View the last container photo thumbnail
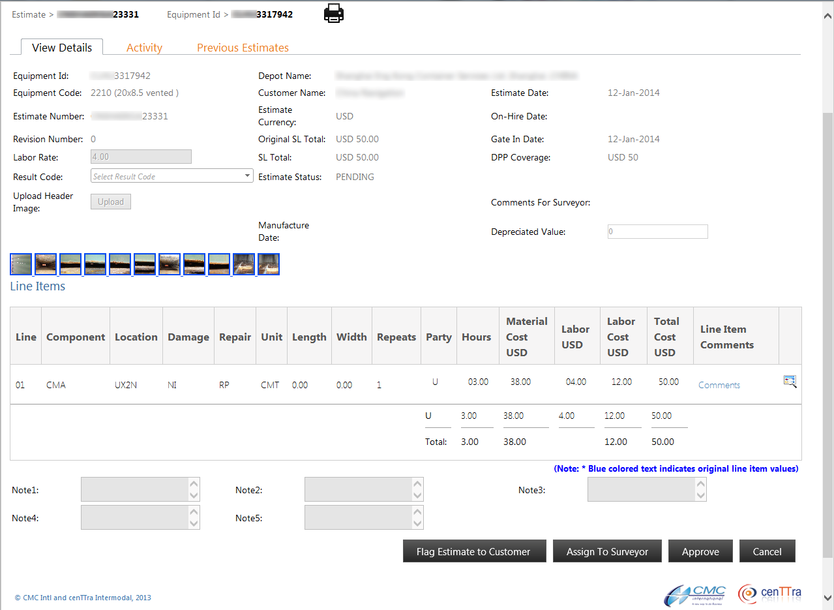834x610 pixels. [x=269, y=264]
